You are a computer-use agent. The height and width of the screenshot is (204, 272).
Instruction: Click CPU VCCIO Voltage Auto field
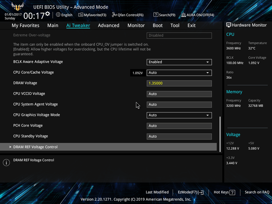coord(179,94)
